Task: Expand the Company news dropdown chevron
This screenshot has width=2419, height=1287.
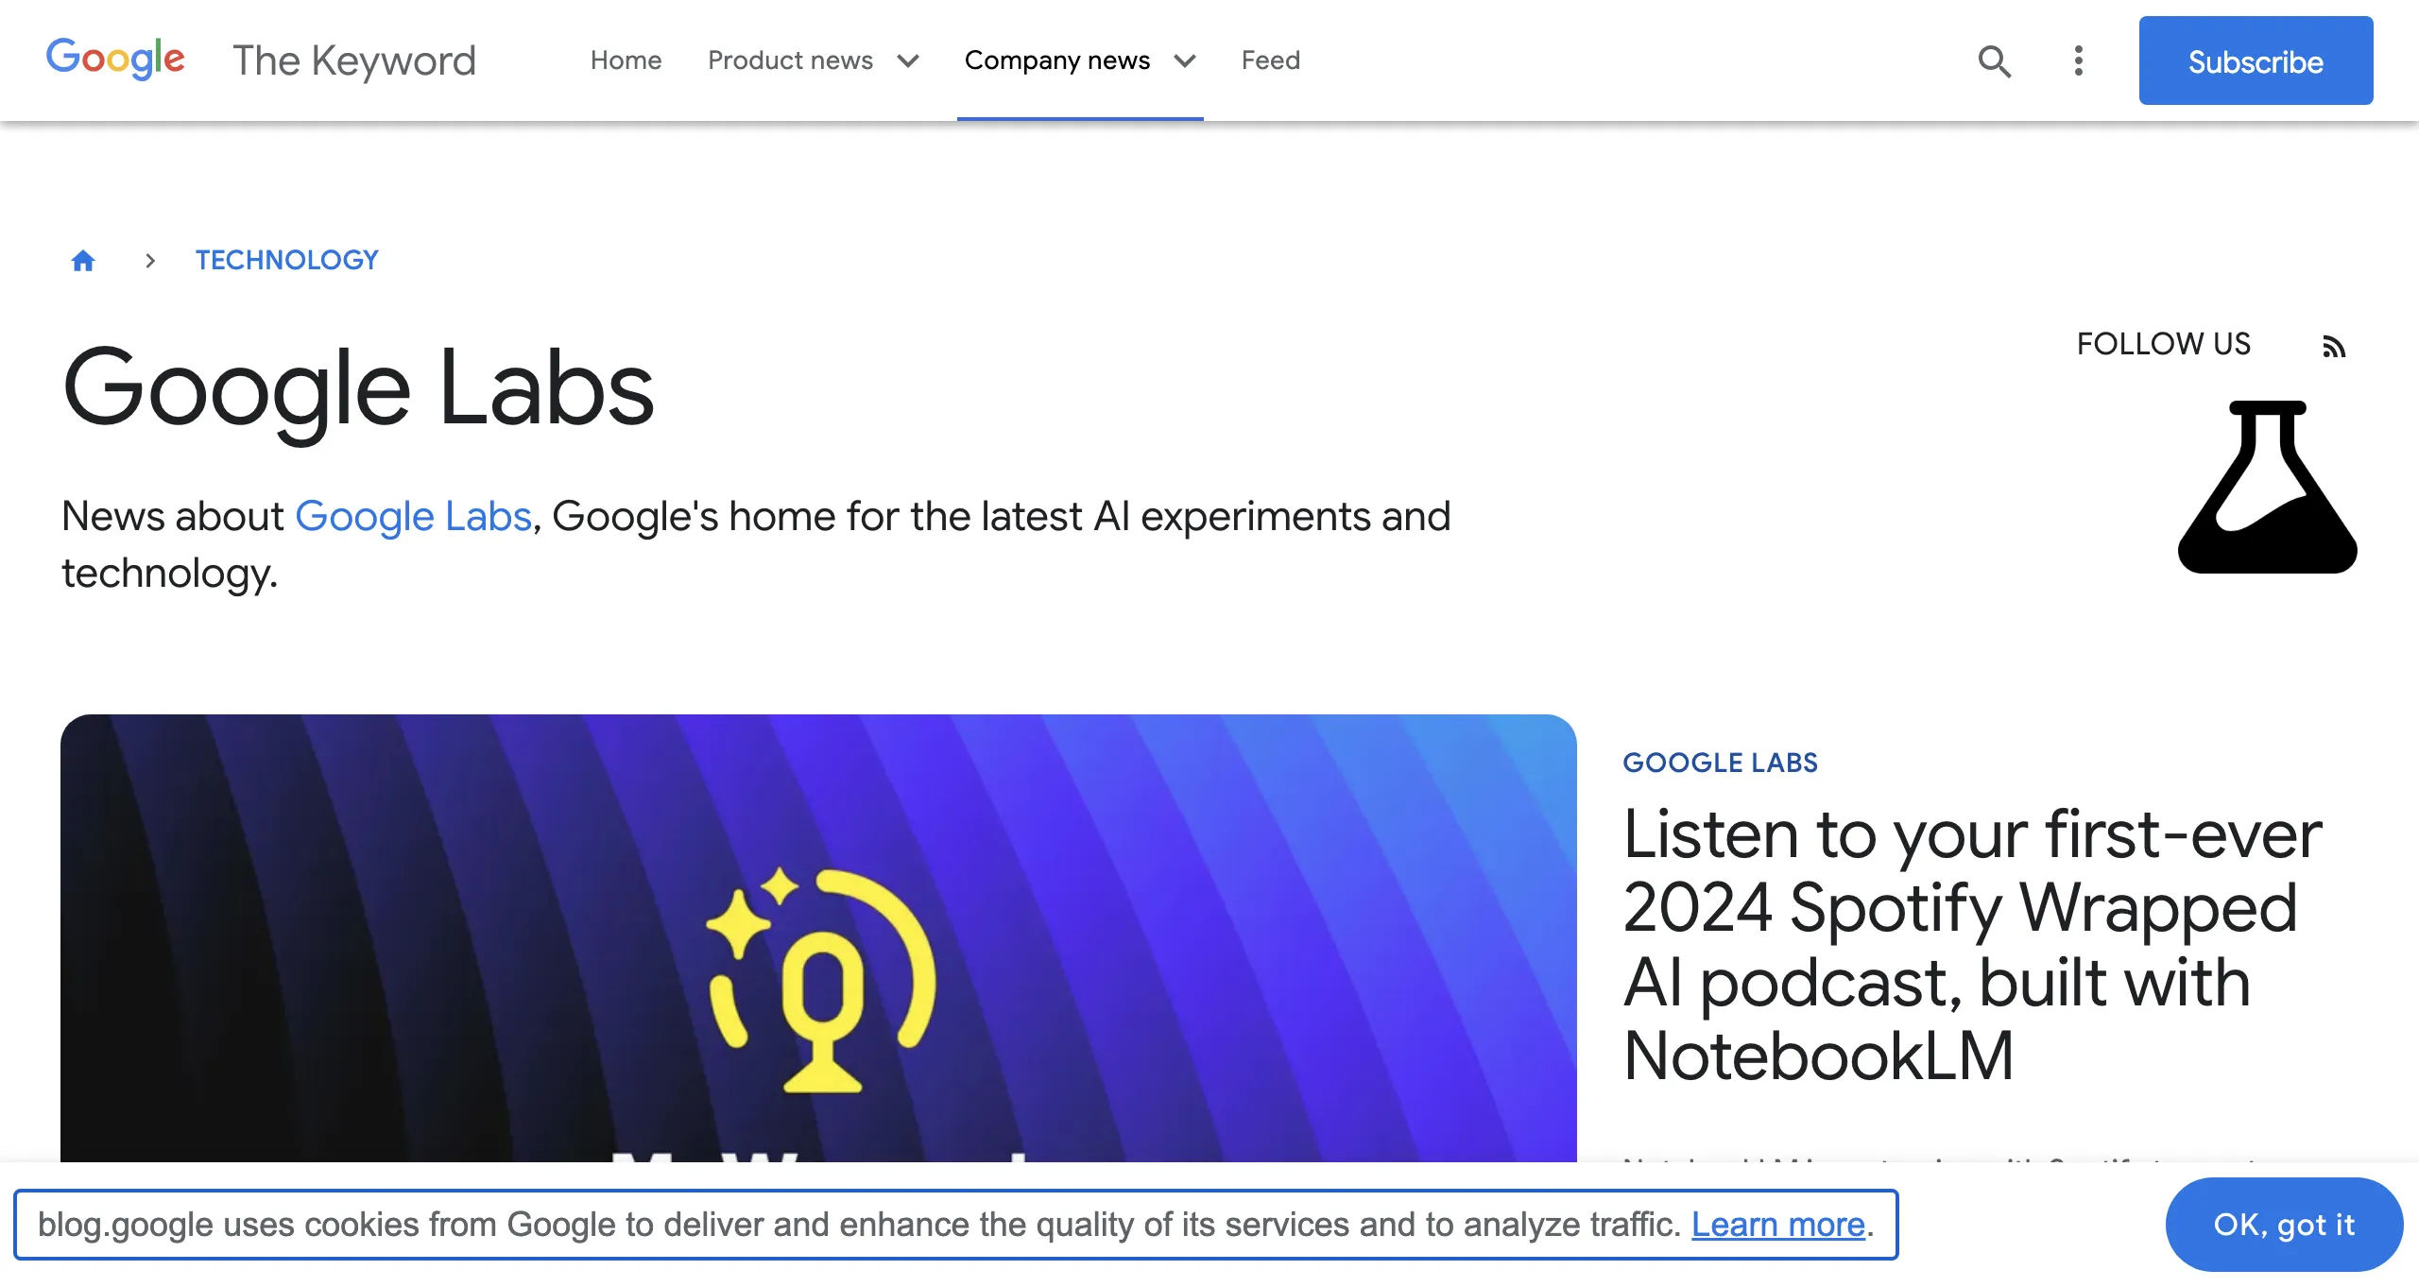Action: pos(1185,61)
